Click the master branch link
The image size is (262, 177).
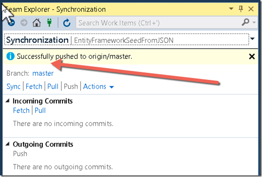43,73
